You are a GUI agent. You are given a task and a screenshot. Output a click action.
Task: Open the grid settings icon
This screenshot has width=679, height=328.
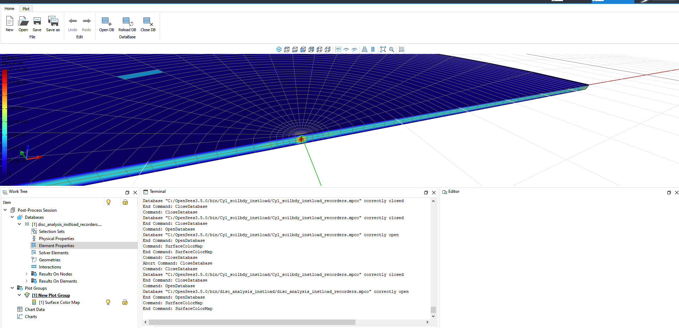pyautogui.click(x=402, y=49)
